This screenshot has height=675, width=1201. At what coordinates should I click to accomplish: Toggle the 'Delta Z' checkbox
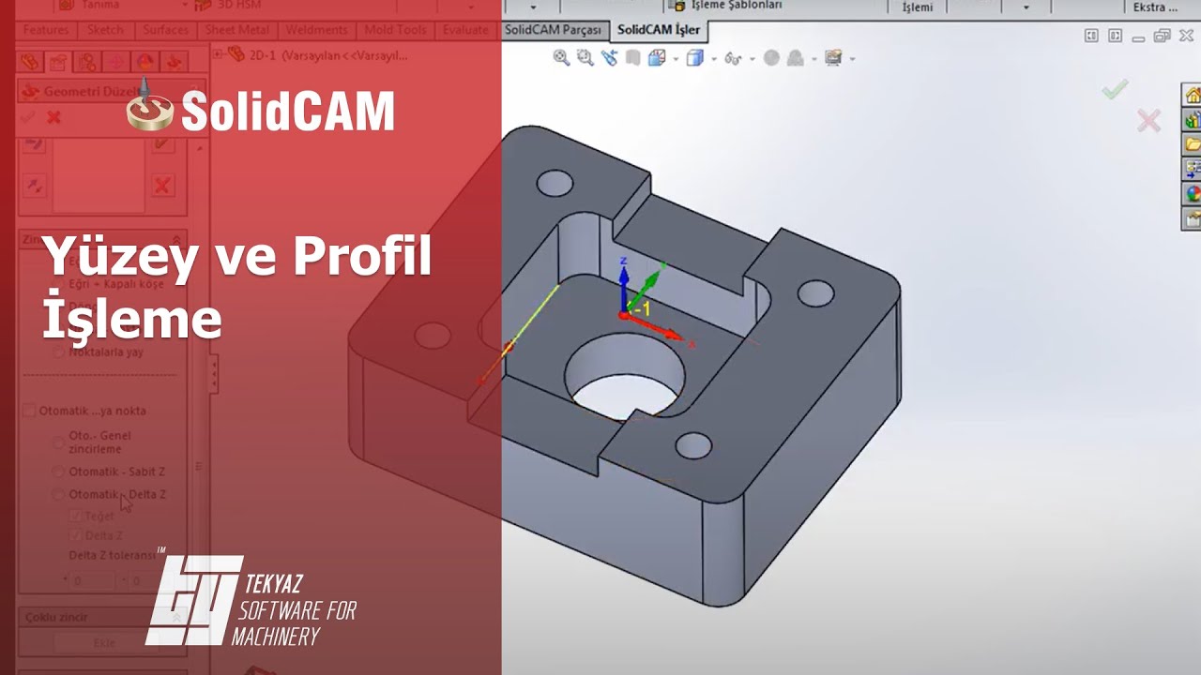[x=76, y=535]
